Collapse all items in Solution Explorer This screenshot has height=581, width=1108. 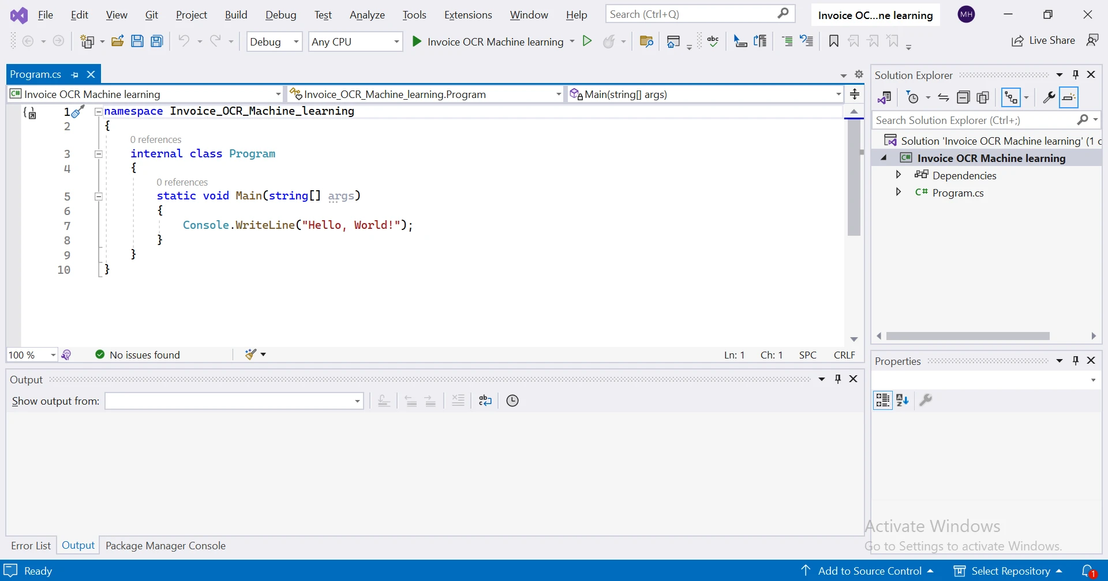[963, 98]
